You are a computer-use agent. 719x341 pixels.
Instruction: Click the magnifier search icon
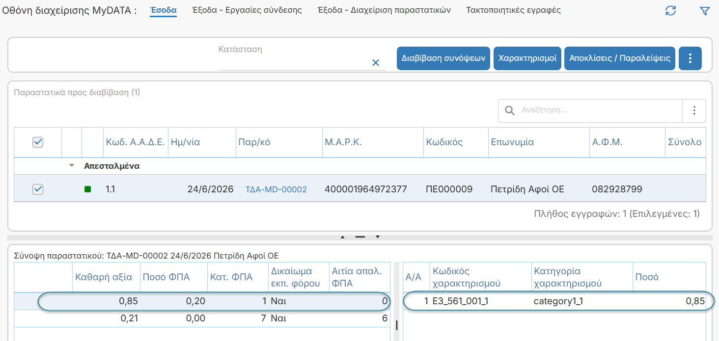click(x=510, y=110)
